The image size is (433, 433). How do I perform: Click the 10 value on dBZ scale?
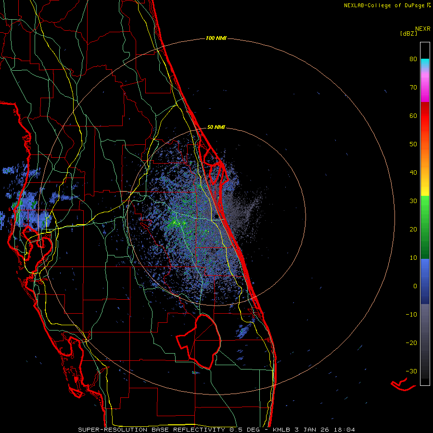coord(413,258)
